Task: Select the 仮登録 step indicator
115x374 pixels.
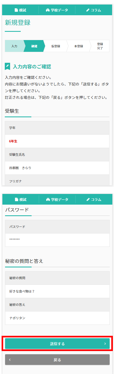Action: (56, 46)
